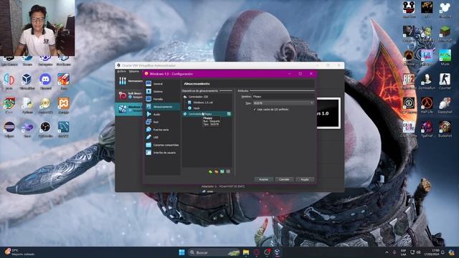
Task: Open the Half Life desktop shortcut
Action: pos(427,105)
